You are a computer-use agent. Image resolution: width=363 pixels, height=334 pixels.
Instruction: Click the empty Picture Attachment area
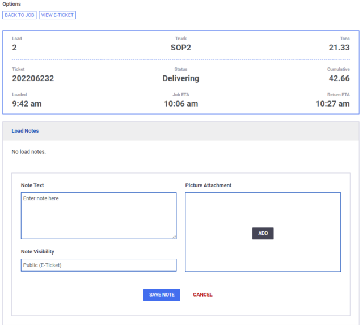click(263, 210)
